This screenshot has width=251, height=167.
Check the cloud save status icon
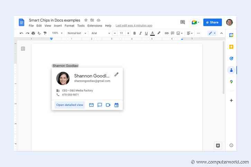[98, 20]
